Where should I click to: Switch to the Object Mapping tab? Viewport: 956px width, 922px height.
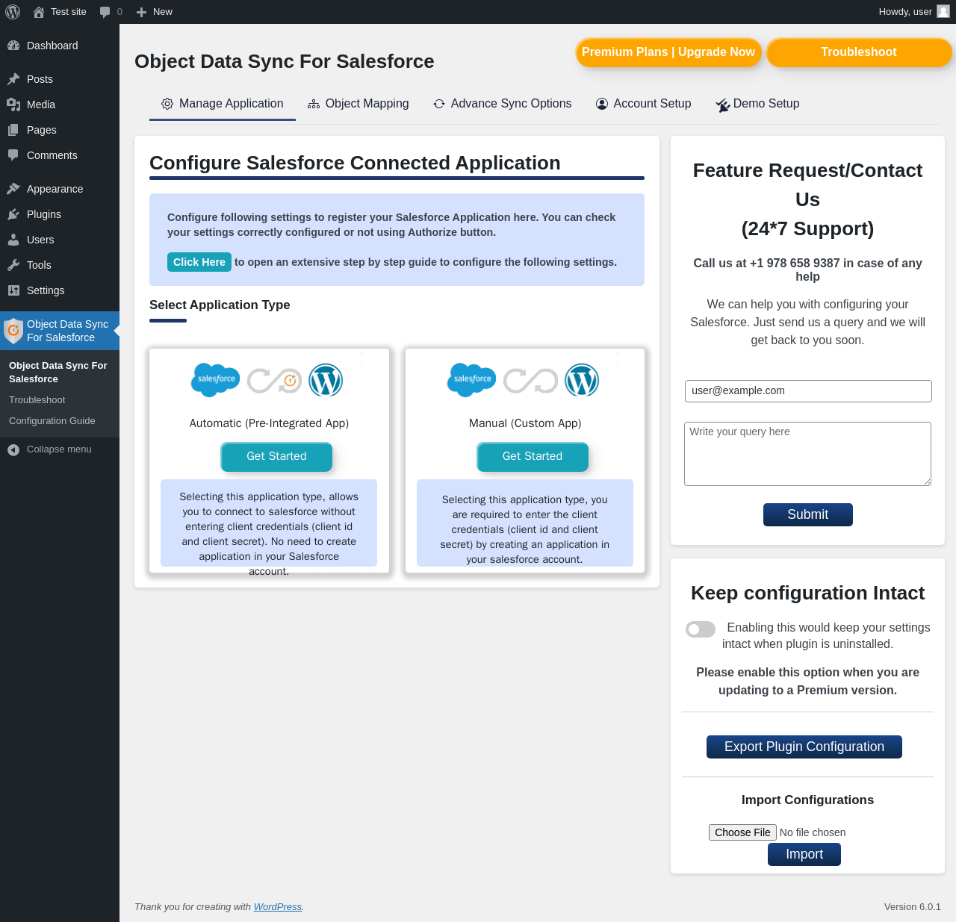[358, 104]
